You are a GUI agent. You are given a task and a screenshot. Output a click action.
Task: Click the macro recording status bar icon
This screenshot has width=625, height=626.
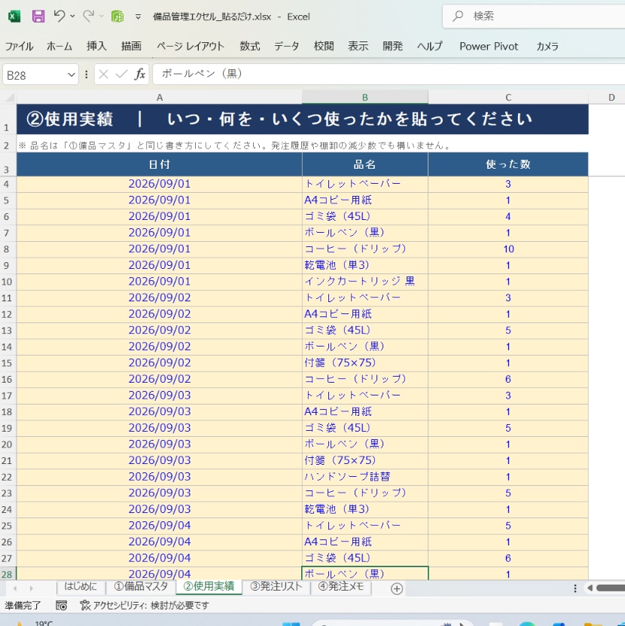[x=61, y=606]
